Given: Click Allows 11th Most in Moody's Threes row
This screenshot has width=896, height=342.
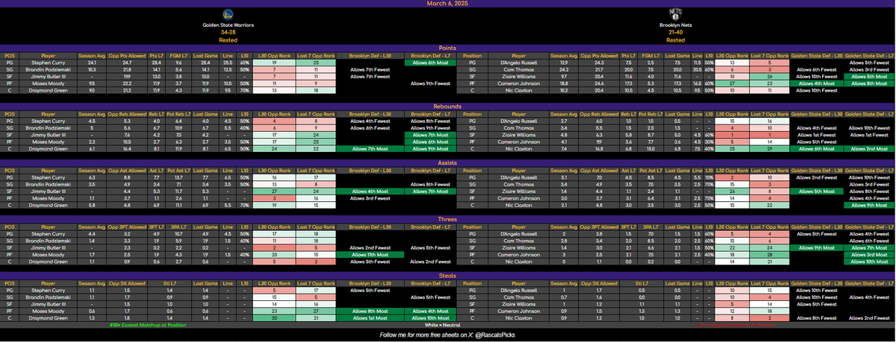Looking at the screenshot, I should click(369, 256).
